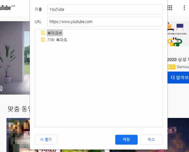Image resolution: width=189 pixels, height=152 pixels.
Task: Cancel the dialog with 취소
Action: tap(151, 140)
